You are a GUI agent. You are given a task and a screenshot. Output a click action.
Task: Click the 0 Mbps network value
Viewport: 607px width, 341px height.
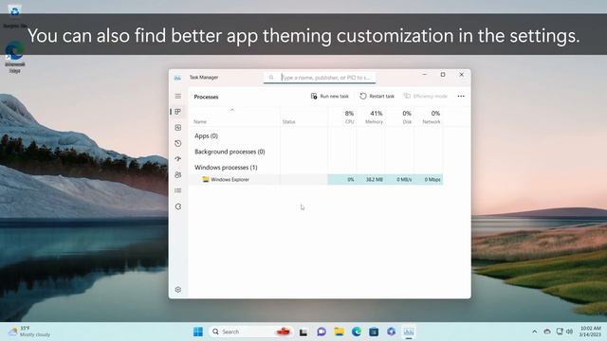tap(432, 179)
